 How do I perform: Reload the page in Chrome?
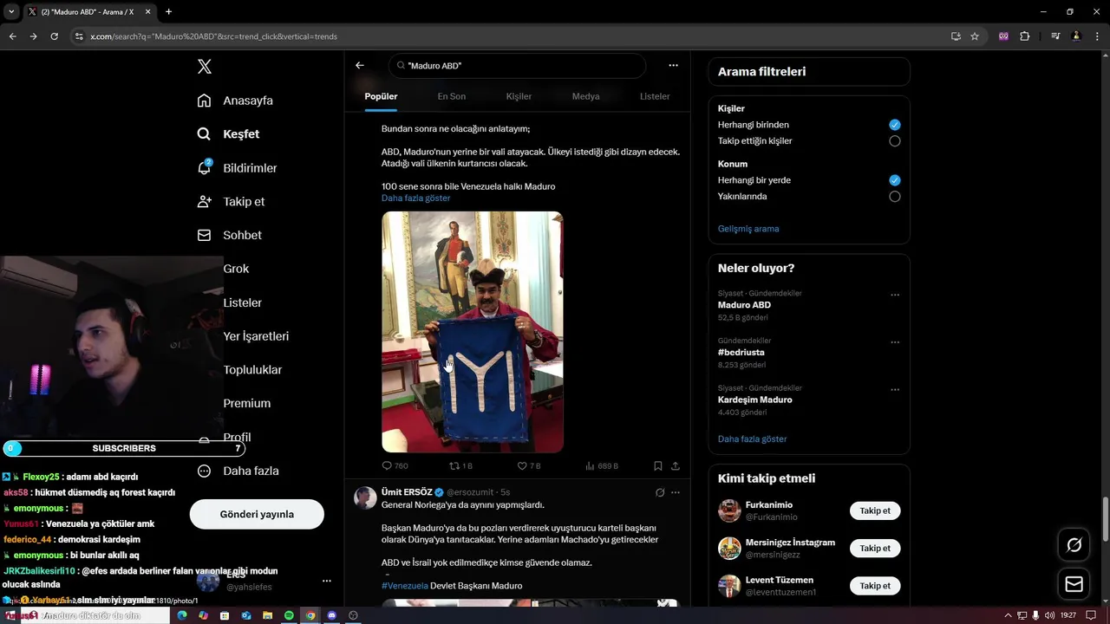click(54, 36)
